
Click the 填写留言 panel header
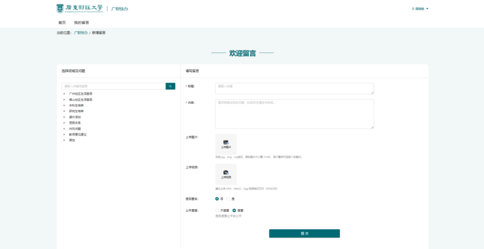(x=192, y=71)
